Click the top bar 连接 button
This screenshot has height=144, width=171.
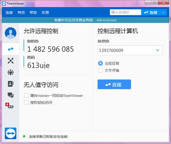pyautogui.click(x=151, y=12)
